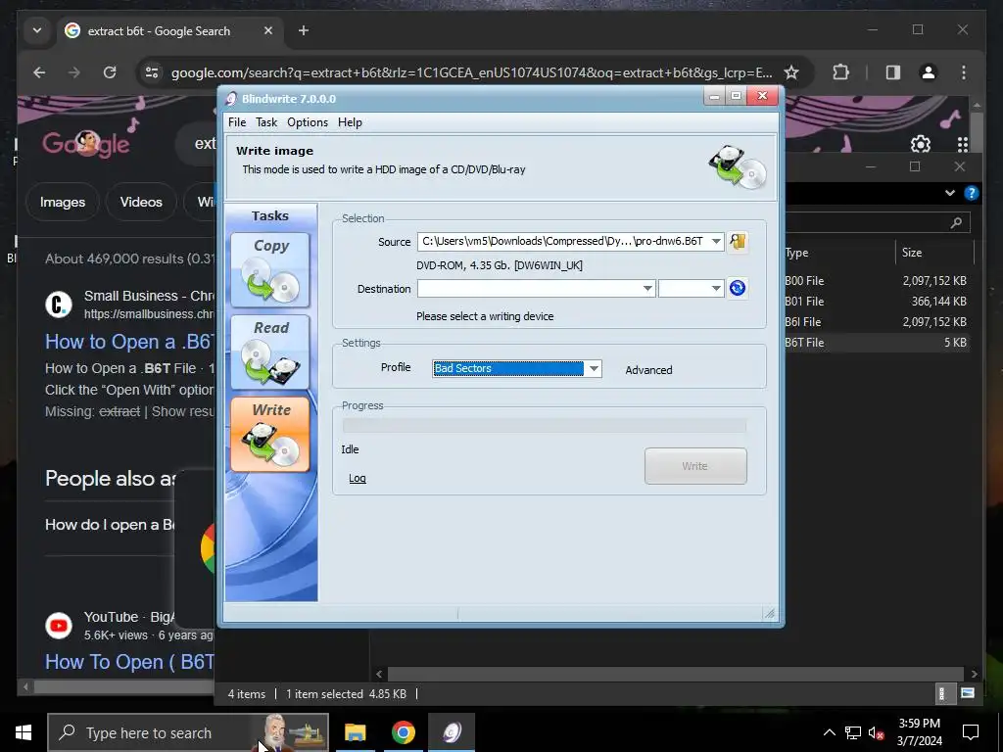Select the B6I File row

(x=877, y=321)
